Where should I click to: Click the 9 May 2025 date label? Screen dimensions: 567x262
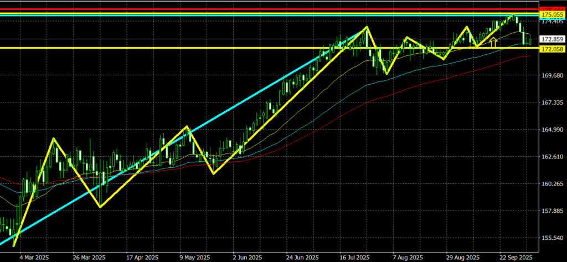[x=194, y=257]
